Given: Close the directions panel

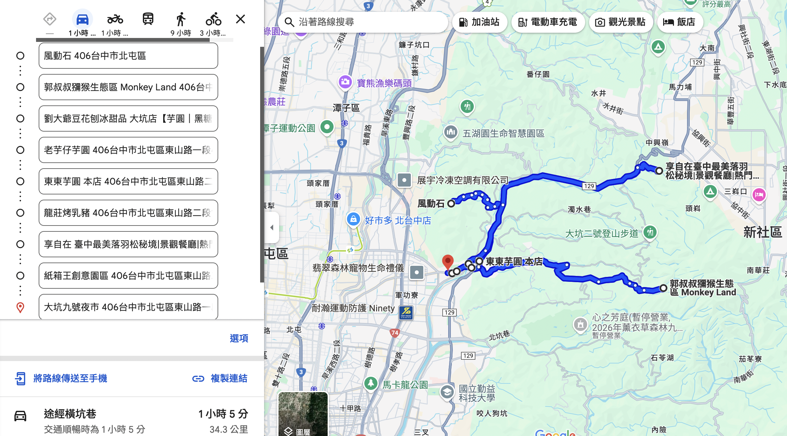Looking at the screenshot, I should [240, 19].
